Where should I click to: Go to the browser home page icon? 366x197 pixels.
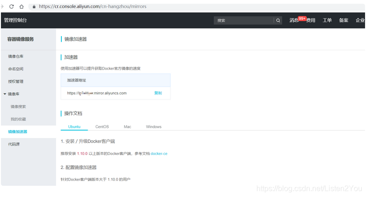[x=22, y=7]
